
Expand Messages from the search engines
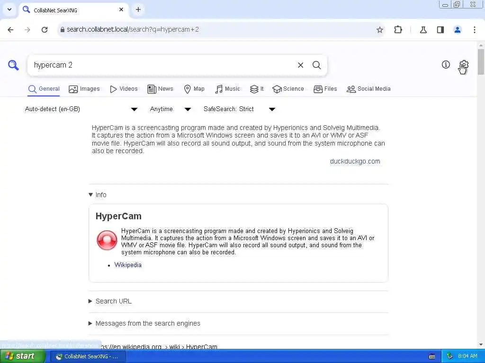(144, 323)
